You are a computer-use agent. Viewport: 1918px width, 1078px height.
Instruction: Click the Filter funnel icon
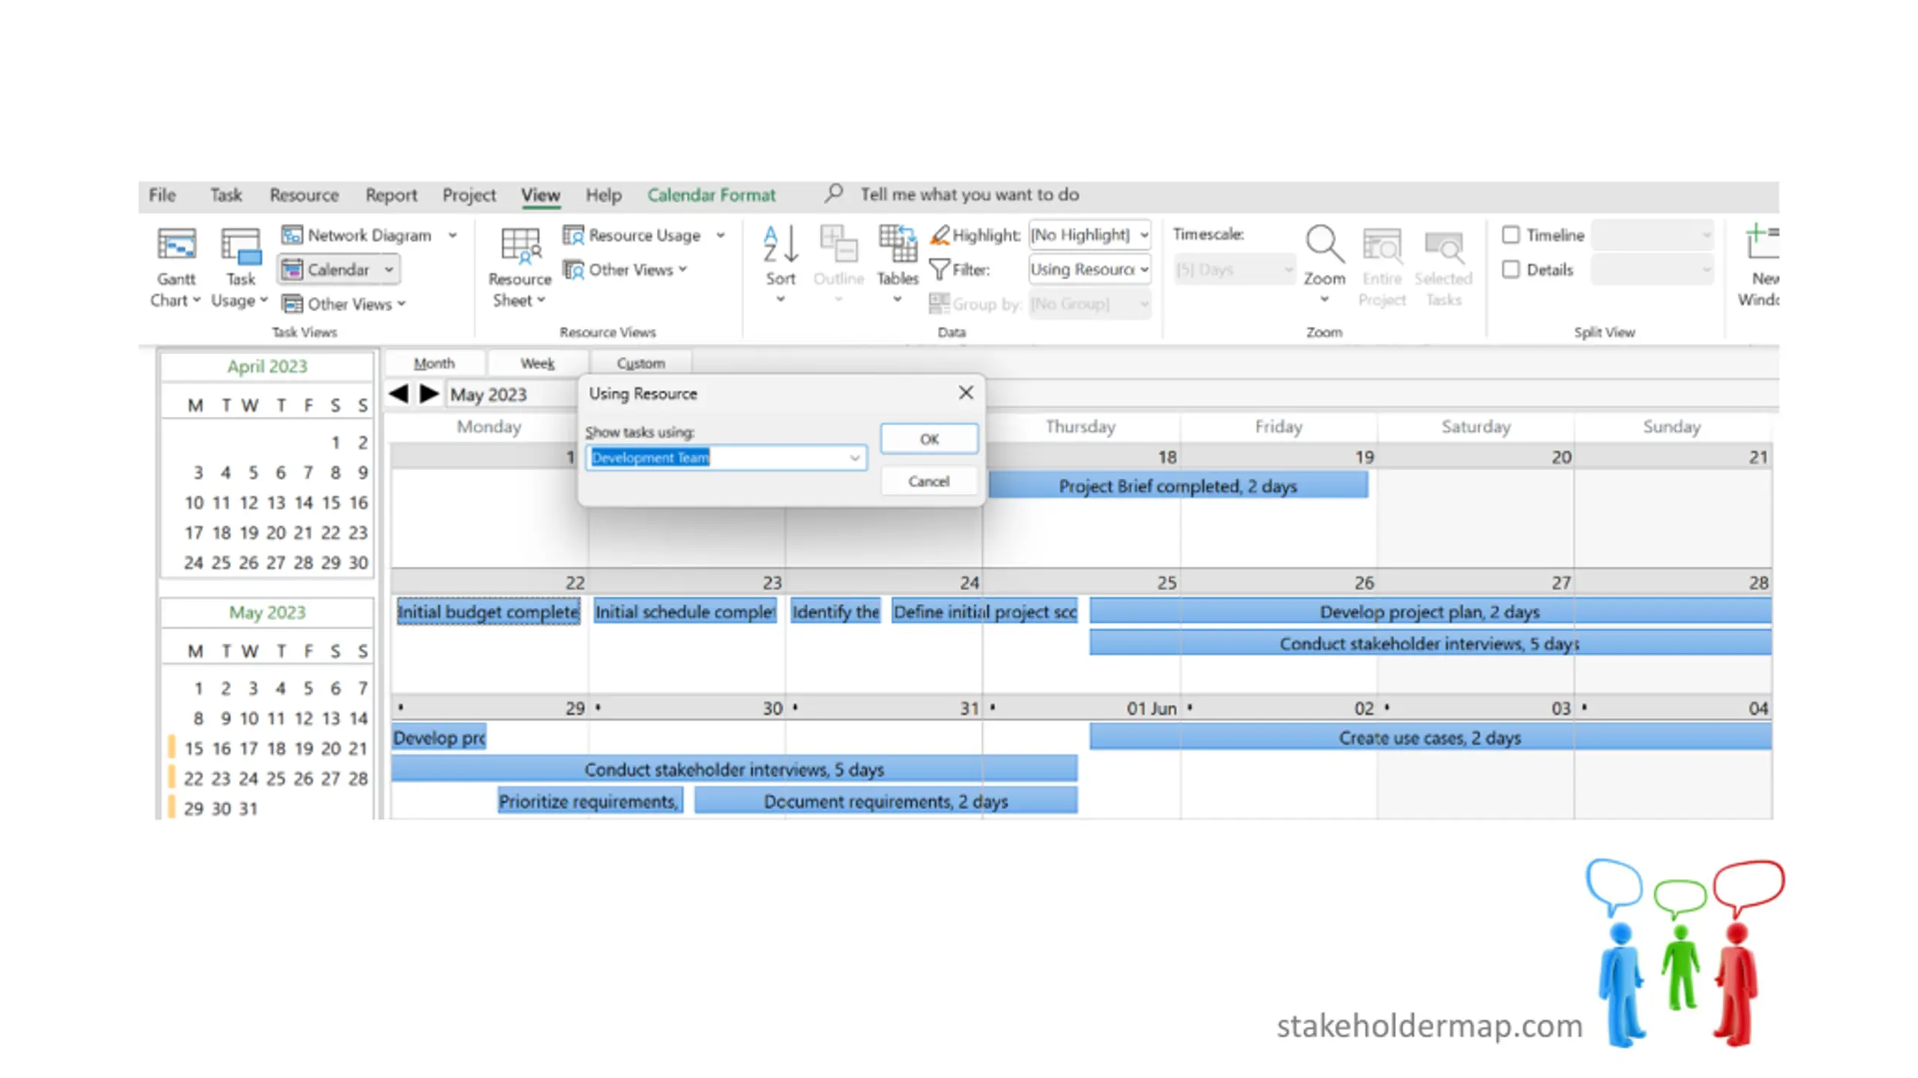point(940,269)
